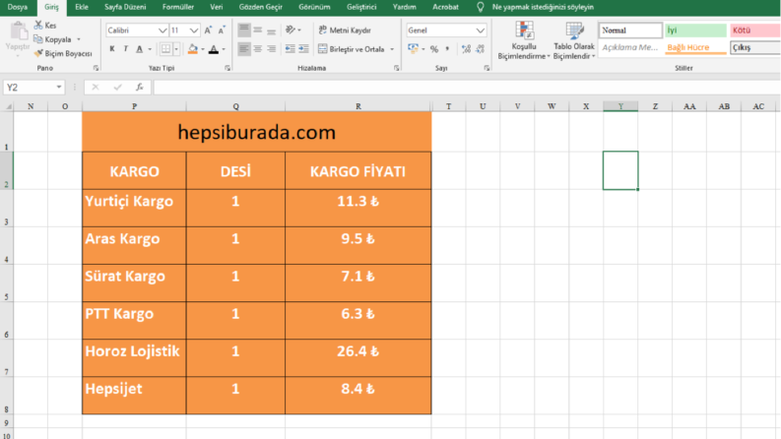The height and width of the screenshot is (439, 781).
Task: Click the select all corner triangle
Action: click(x=9, y=106)
